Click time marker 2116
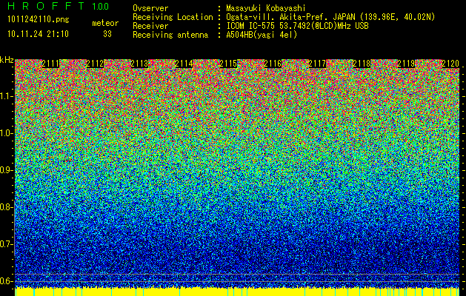The height and width of the screenshot is (296, 466). tap(273, 64)
